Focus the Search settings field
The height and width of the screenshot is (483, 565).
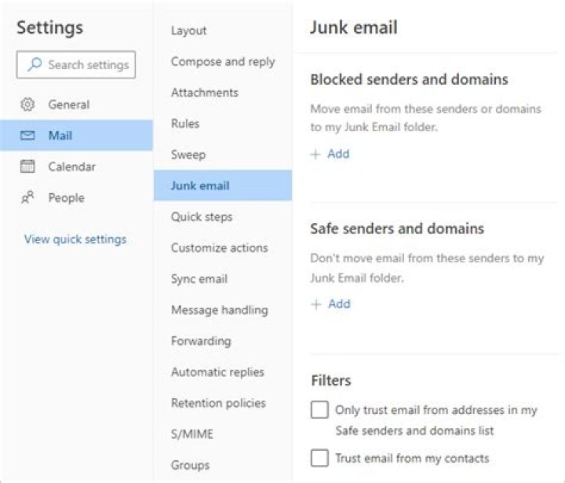[86, 65]
